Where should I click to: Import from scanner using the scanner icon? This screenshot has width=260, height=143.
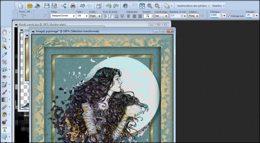[37, 6]
